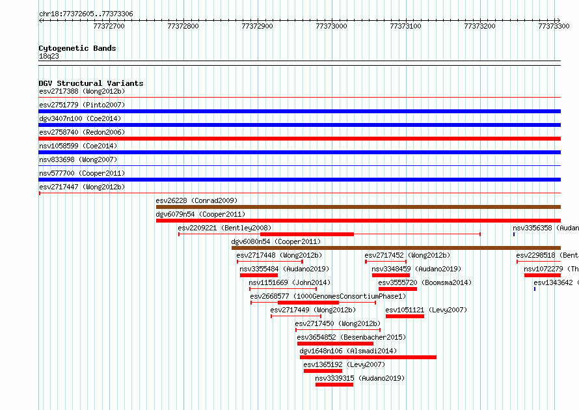Click the red bar under nsv1072279
The height and width of the screenshot is (410, 579).
point(543,275)
